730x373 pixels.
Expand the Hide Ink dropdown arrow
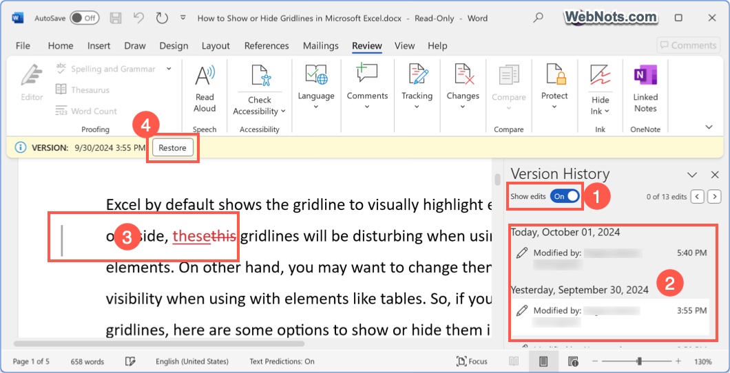(607, 111)
